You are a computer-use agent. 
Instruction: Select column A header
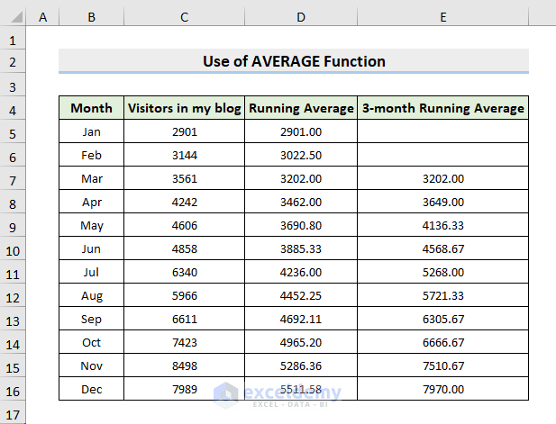pos(42,16)
